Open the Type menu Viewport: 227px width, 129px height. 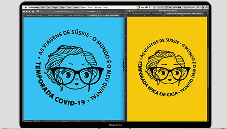coord(69,7)
